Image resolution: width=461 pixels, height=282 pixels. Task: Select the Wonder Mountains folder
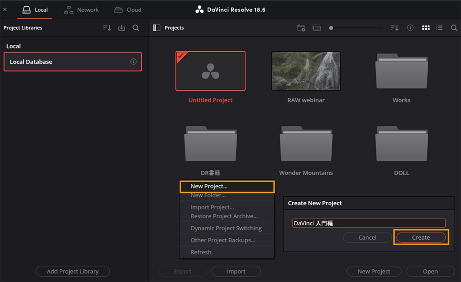click(306, 143)
